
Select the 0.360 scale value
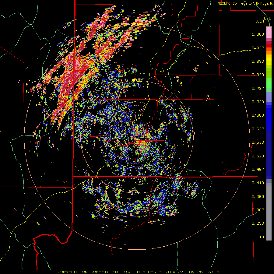[x=258, y=197]
